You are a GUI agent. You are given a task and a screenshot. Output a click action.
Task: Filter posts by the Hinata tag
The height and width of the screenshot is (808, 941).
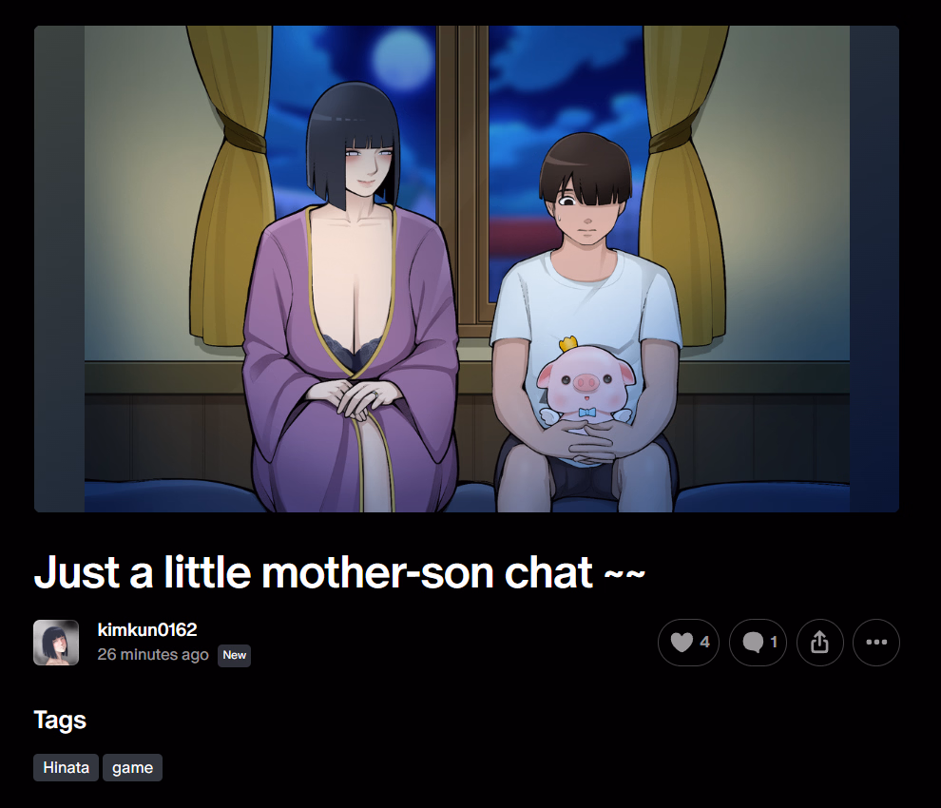click(66, 767)
